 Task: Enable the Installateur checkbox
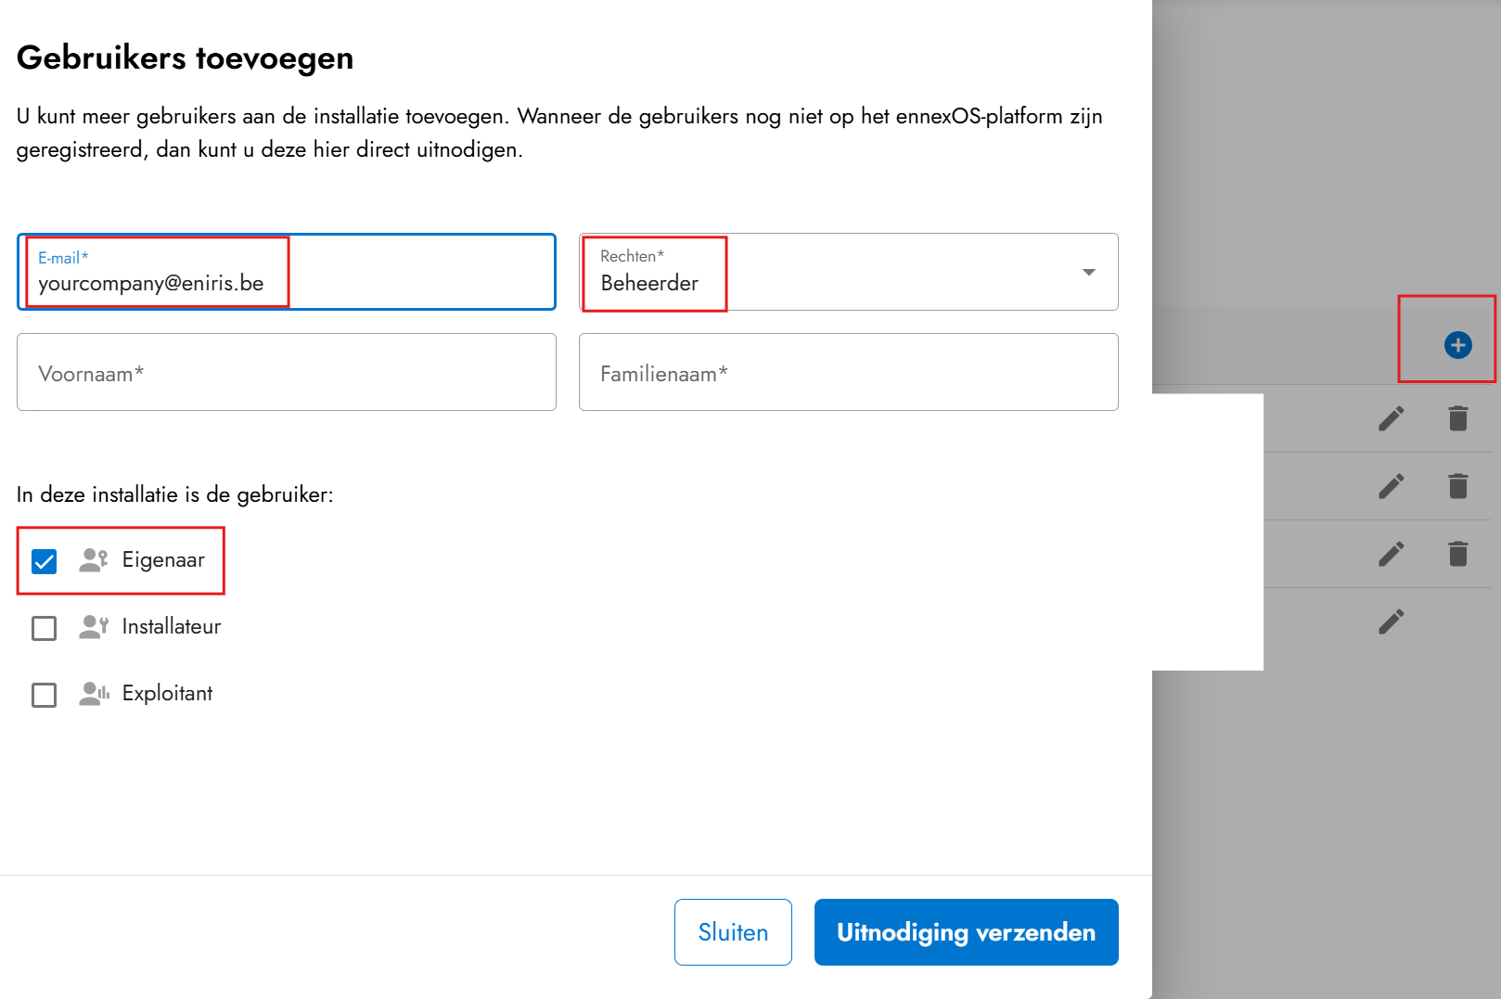point(44,628)
